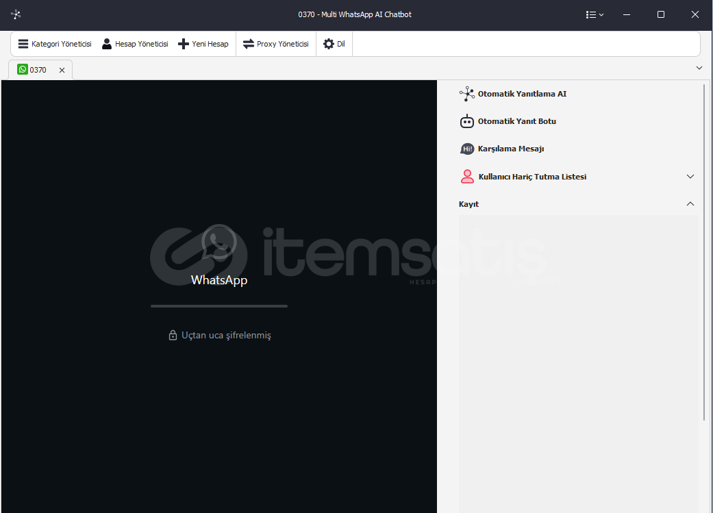Viewport: 713px width, 513px height.
Task: Click the right panel vertical scrollbar
Action: (x=704, y=253)
